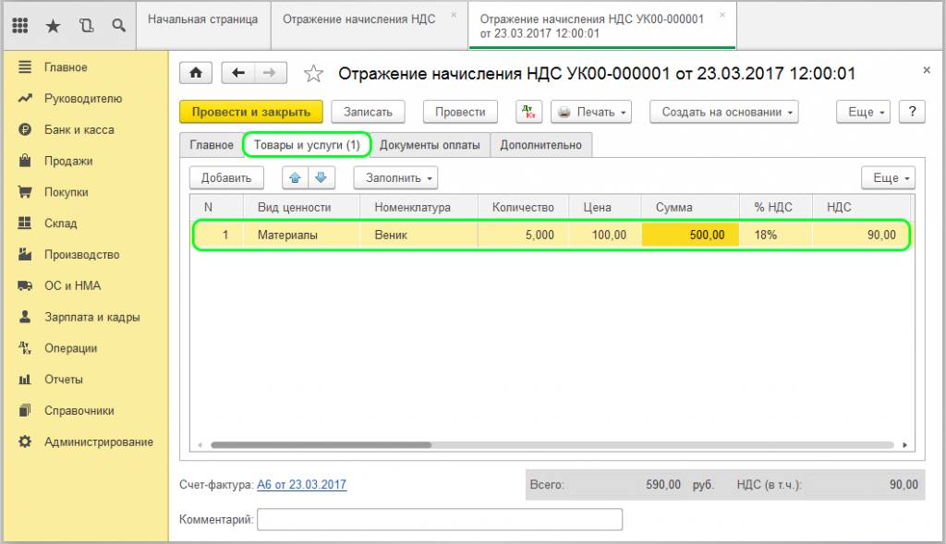Click Сумма column header
946x544 pixels.
tap(690, 208)
